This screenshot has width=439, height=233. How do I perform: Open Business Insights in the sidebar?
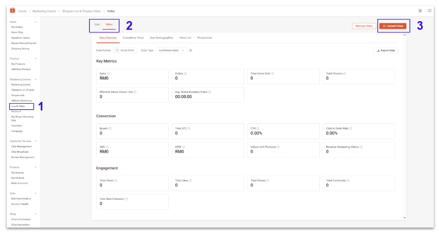click(x=21, y=198)
